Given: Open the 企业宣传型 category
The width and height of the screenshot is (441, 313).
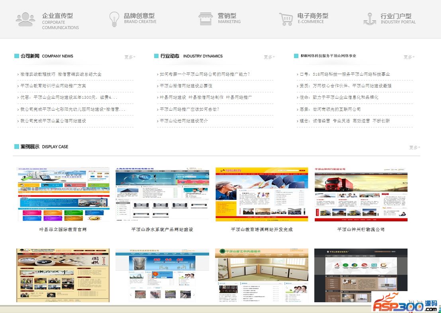Looking at the screenshot, I should 57,16.
